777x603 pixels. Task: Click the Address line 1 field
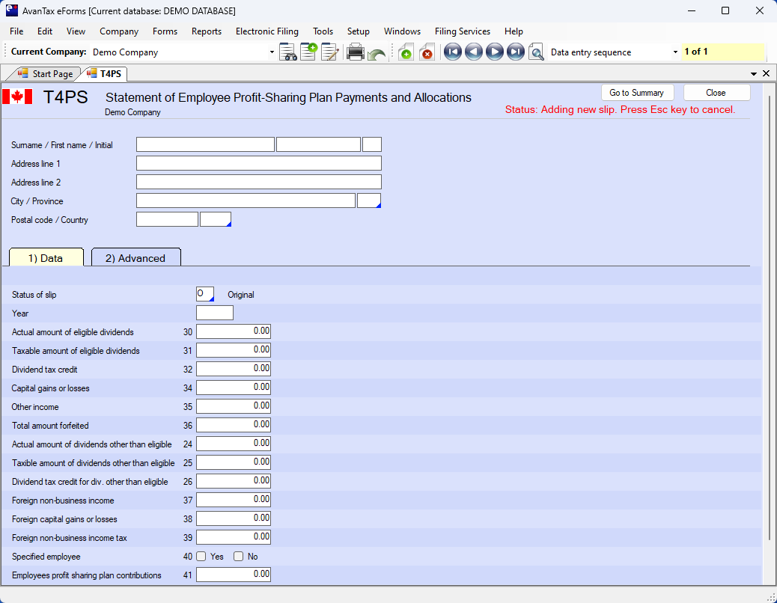(x=258, y=163)
